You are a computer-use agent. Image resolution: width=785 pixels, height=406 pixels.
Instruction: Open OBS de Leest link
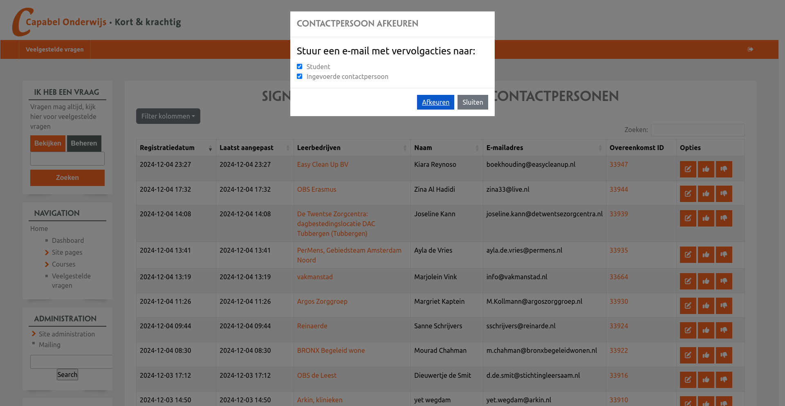(x=316, y=375)
